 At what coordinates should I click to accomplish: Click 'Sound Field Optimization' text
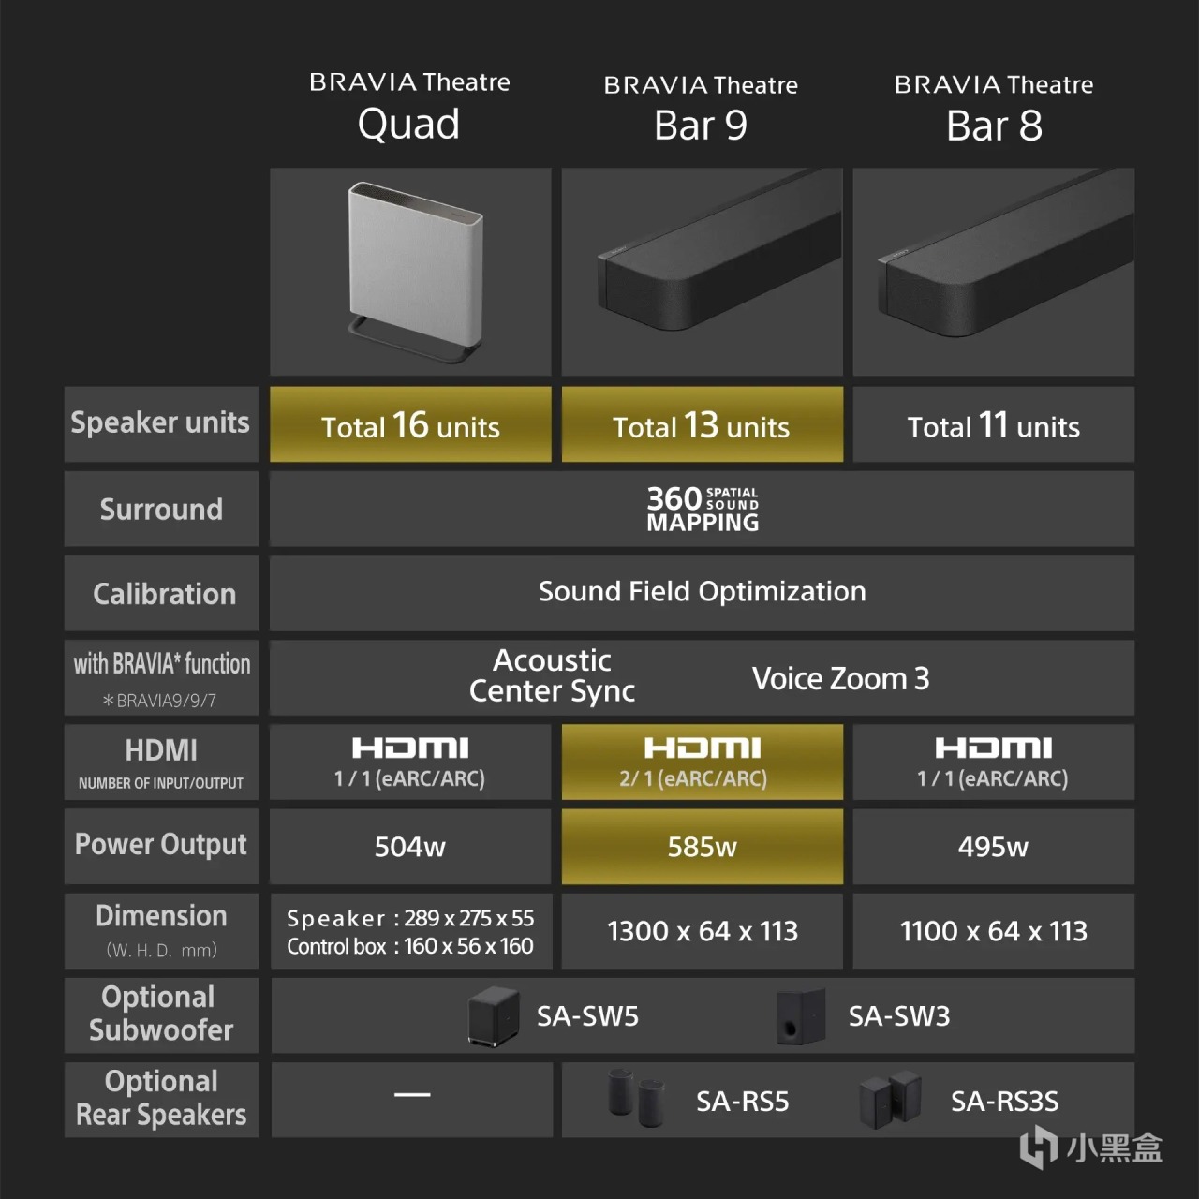click(703, 592)
